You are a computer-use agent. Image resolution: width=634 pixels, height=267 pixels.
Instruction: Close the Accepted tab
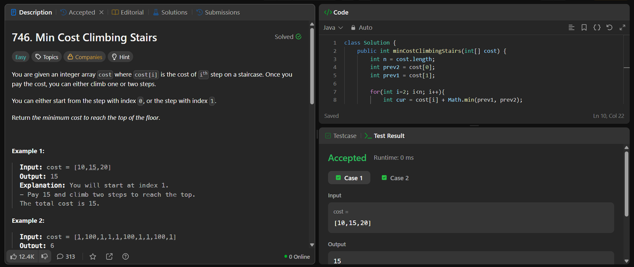pyautogui.click(x=101, y=12)
